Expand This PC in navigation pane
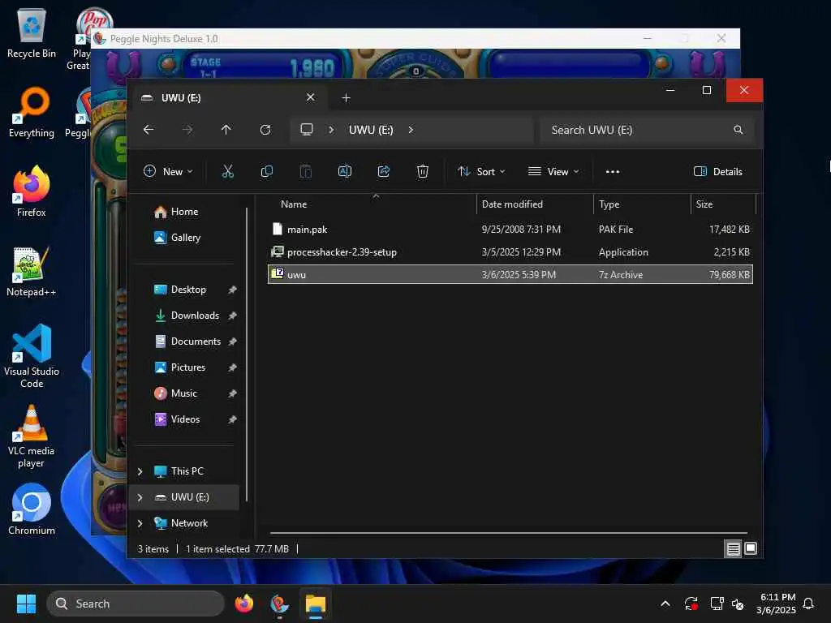Screen dimensions: 831x623 pyautogui.click(x=140, y=471)
